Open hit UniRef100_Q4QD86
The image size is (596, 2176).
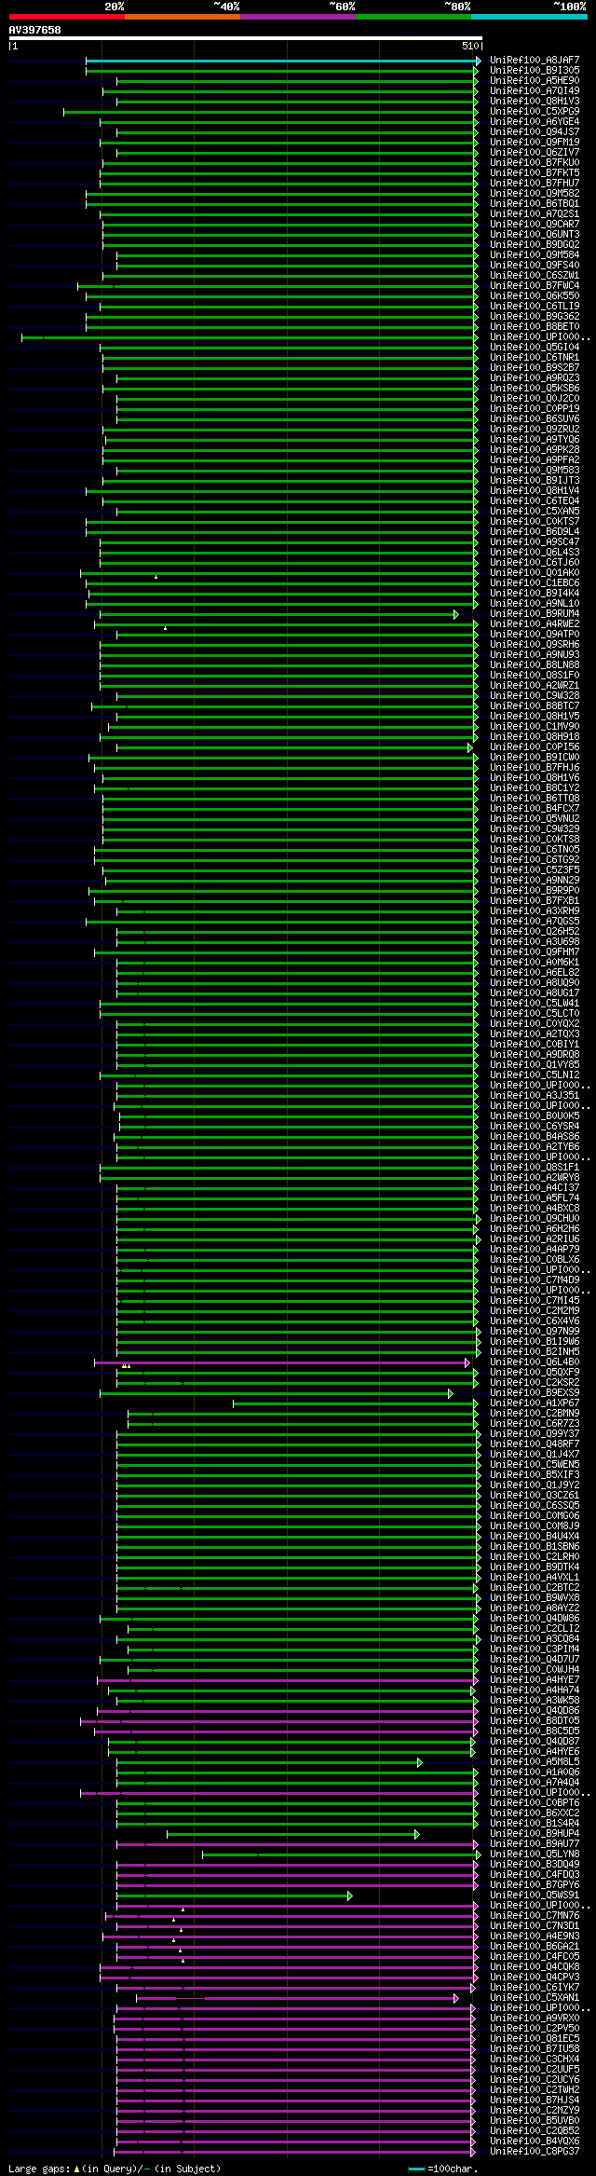[x=535, y=1711]
